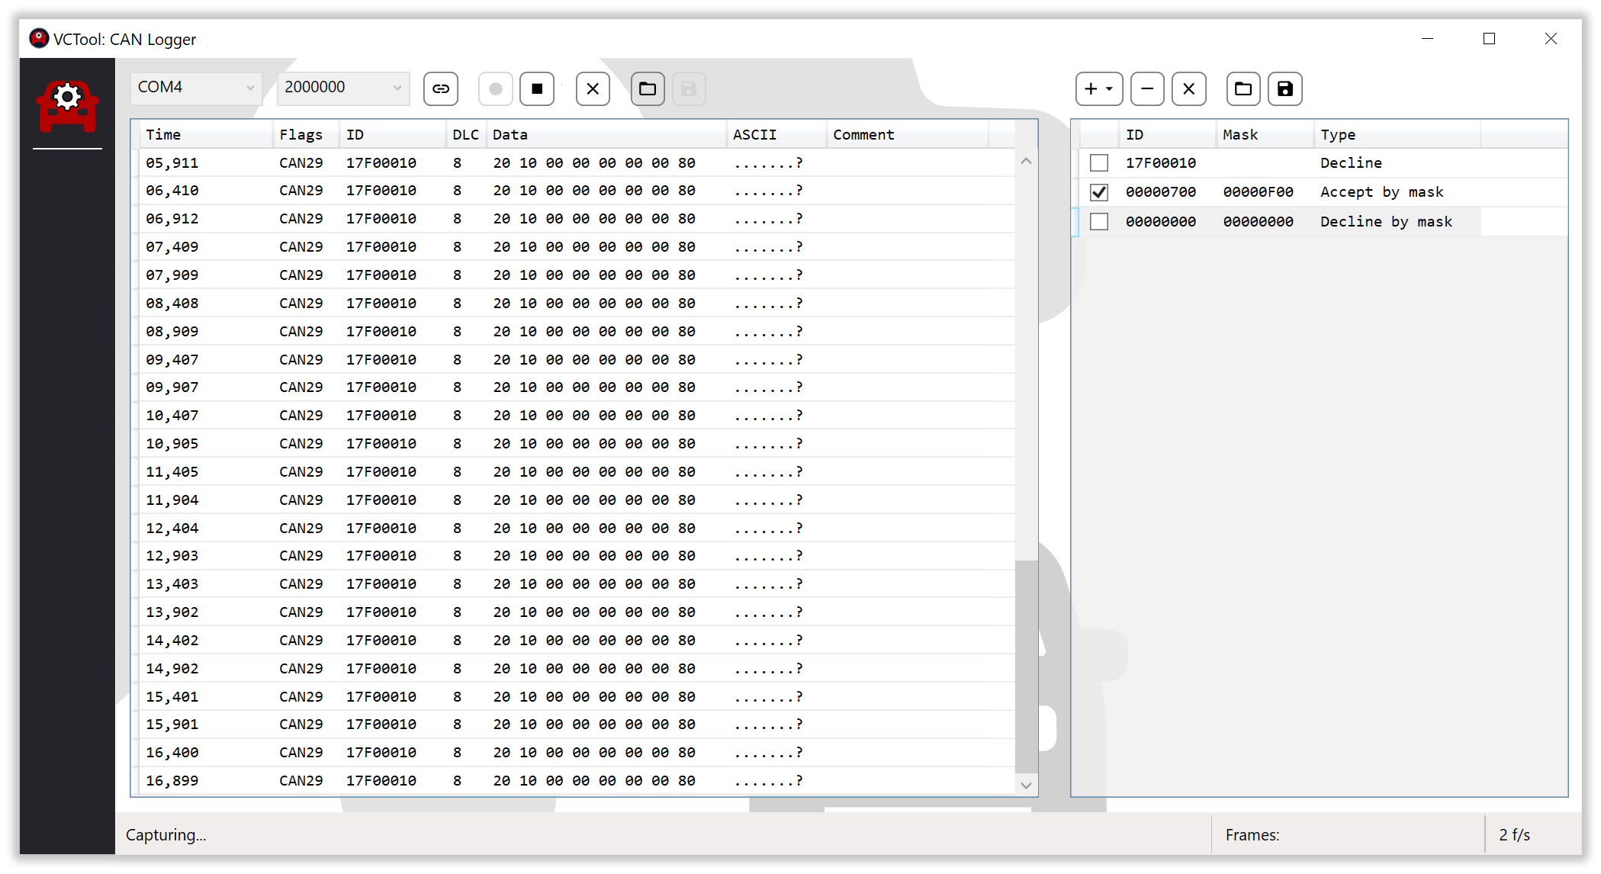
Task: Tick the 00000000 Decline by mask checkbox
Action: [1099, 222]
